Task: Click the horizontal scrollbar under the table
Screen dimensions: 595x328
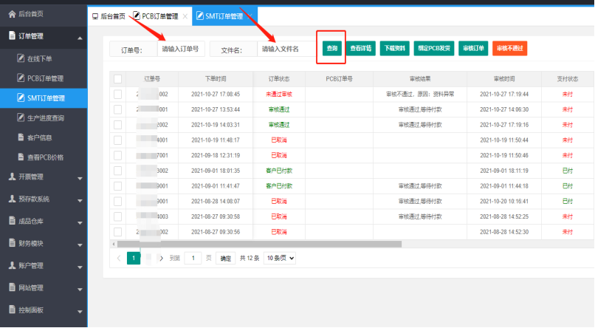Action: pos(258,244)
